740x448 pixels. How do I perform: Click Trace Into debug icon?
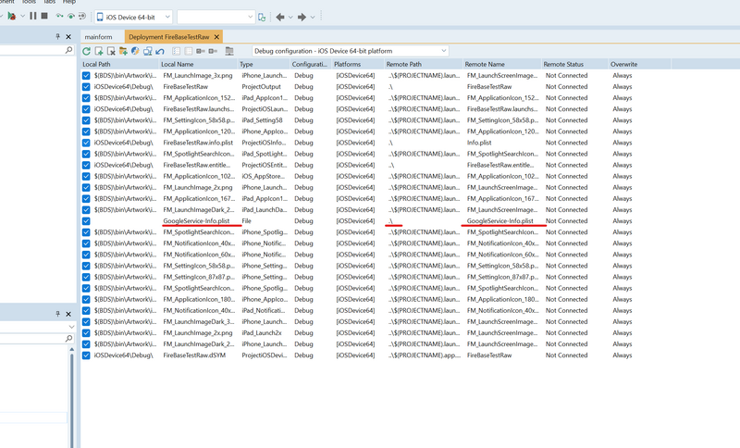click(71, 16)
